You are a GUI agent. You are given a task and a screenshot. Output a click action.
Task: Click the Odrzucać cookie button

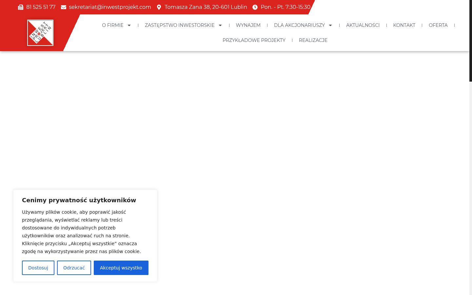[x=74, y=268]
